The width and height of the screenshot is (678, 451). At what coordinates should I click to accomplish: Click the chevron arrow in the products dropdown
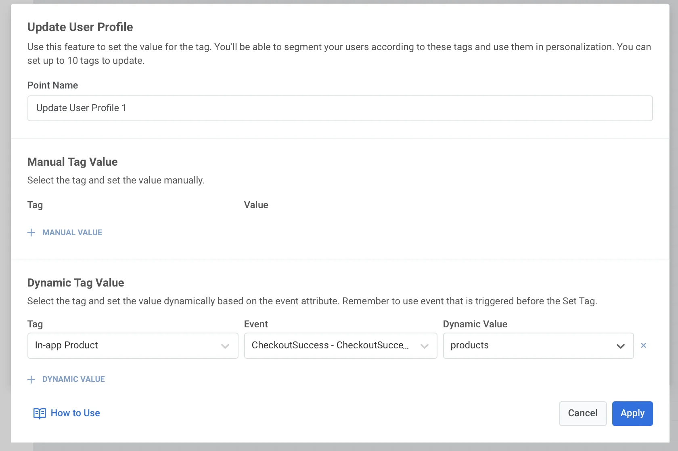(x=620, y=346)
